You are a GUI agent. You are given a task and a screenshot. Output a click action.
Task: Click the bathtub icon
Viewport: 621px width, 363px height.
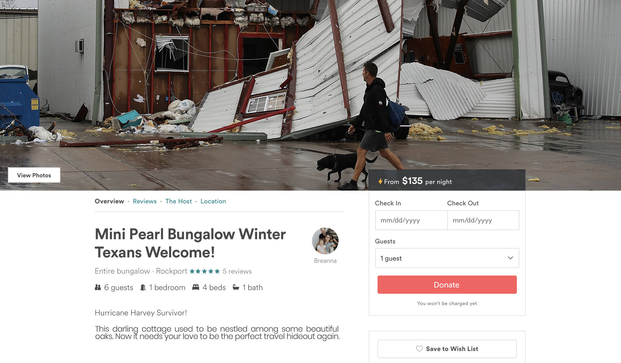(x=236, y=287)
